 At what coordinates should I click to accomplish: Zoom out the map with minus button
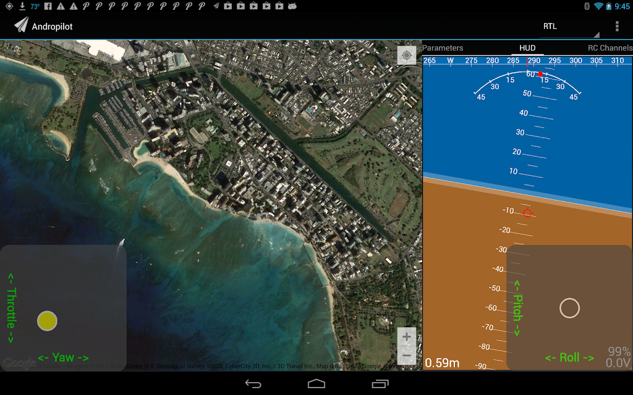(x=407, y=355)
